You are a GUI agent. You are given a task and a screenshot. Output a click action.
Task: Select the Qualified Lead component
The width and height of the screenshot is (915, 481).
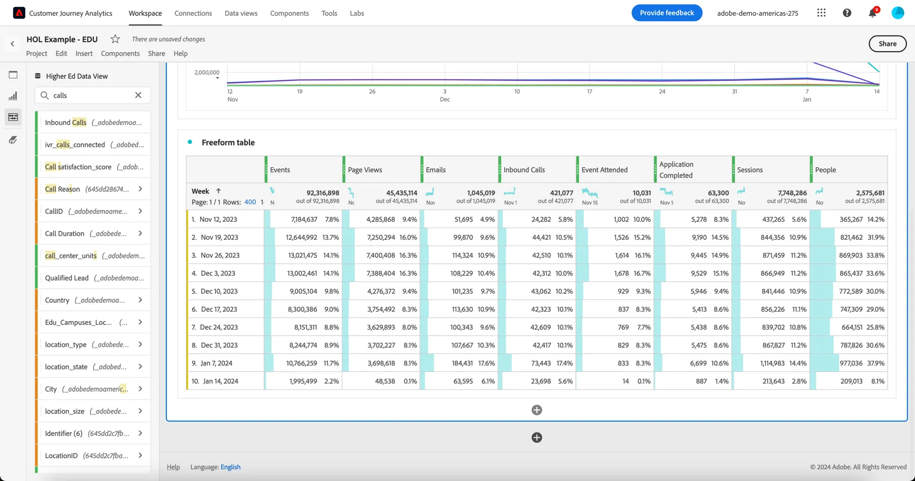pos(93,278)
